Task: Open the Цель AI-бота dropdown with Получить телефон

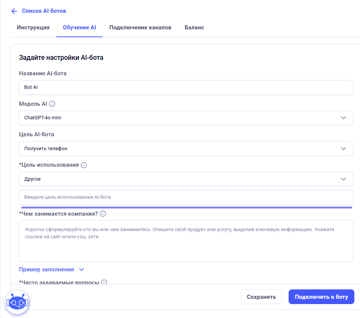Action: coord(186,149)
